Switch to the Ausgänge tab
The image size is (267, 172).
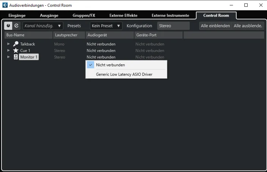pos(49,15)
